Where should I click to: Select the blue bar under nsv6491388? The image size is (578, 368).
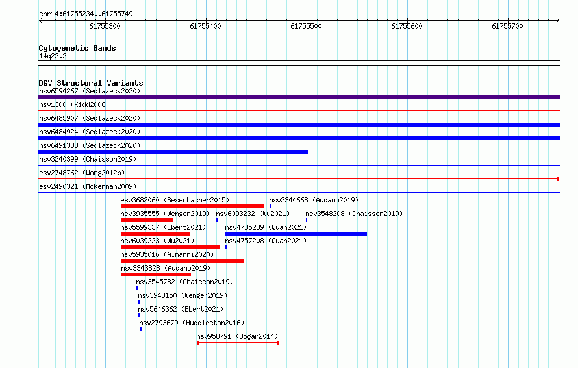(x=173, y=152)
